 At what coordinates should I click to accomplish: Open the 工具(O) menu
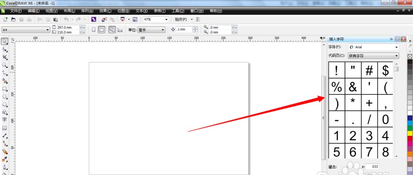pos(178,11)
